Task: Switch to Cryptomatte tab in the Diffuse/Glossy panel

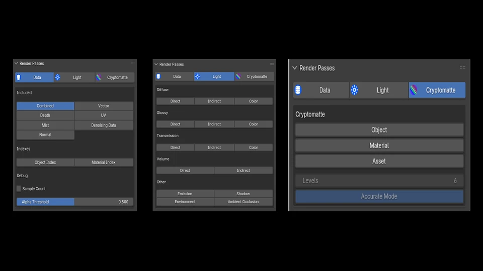Action: click(255, 76)
